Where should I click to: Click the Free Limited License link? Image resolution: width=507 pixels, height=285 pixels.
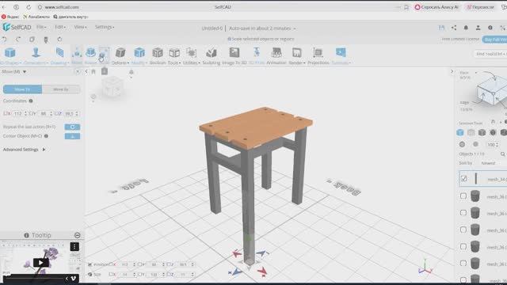tap(460, 39)
